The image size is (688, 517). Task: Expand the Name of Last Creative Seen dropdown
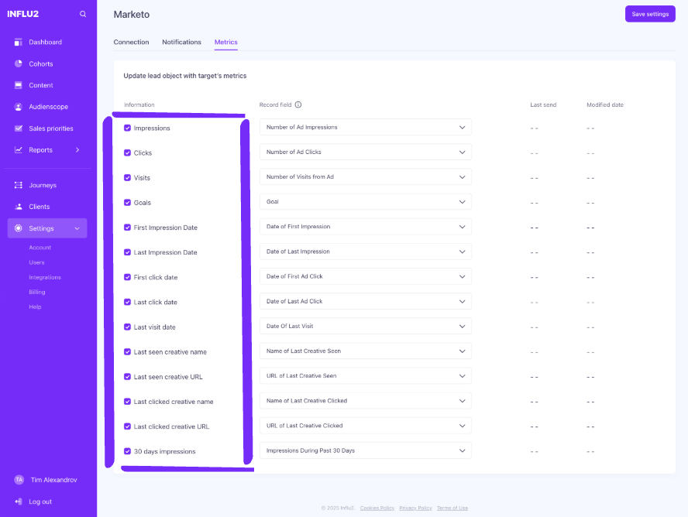pyautogui.click(x=366, y=351)
